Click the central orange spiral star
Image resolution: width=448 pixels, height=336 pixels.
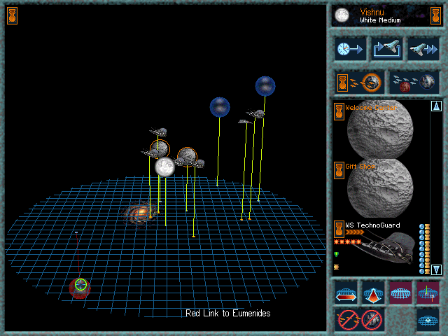pyautogui.click(x=141, y=213)
